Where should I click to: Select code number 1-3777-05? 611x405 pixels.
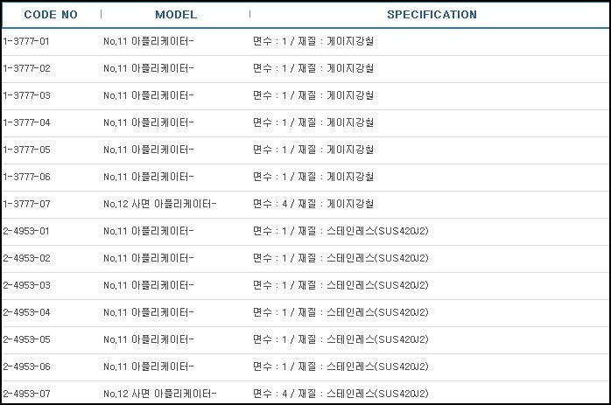click(x=26, y=150)
